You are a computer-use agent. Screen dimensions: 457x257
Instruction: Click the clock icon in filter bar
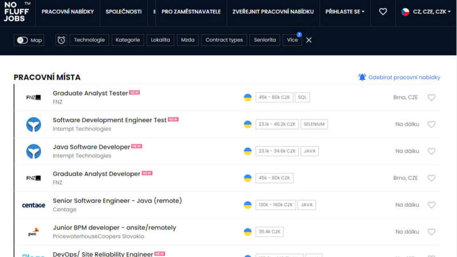pyautogui.click(x=61, y=40)
